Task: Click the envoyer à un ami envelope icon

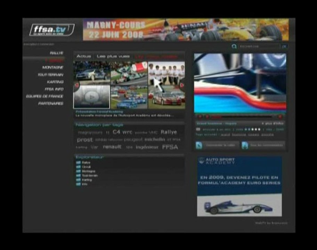Action: (198, 129)
